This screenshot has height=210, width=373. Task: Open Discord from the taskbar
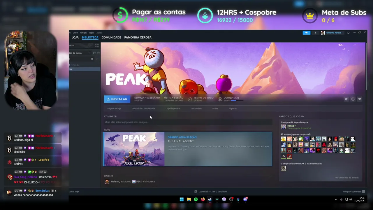245,199
